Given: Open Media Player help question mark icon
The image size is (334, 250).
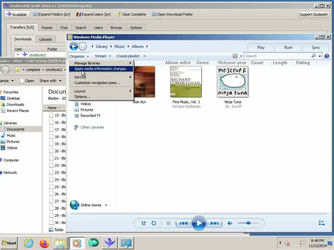Looking at the screenshot, I should point(327,56).
